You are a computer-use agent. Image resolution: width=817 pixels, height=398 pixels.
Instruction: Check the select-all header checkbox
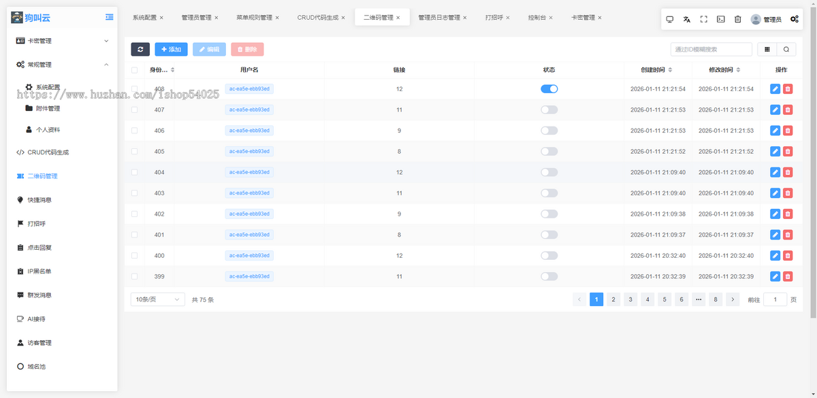coord(134,70)
